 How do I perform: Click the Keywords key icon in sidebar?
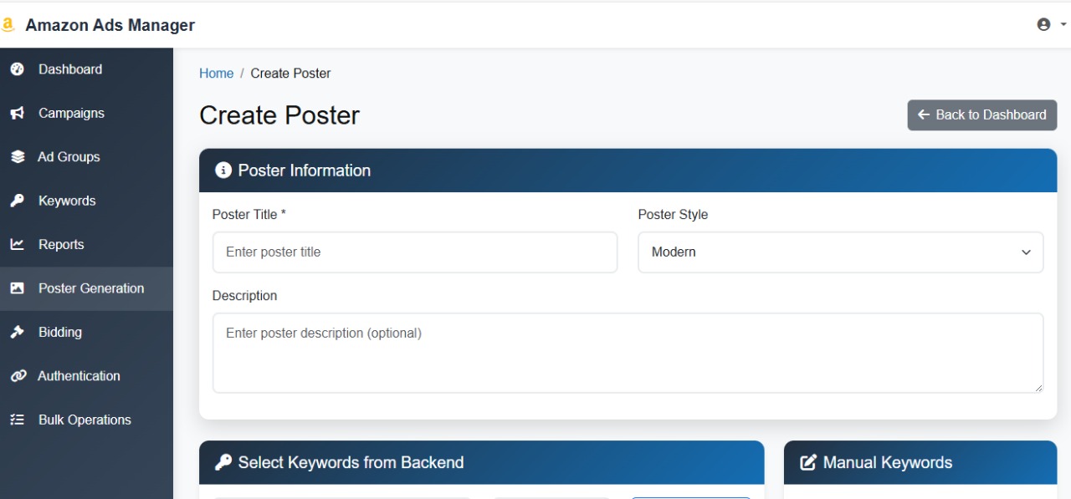pos(17,201)
